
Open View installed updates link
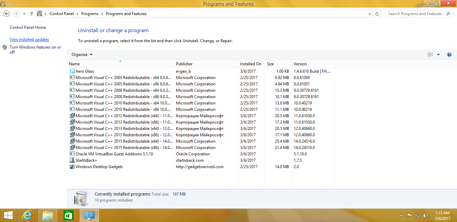29,40
